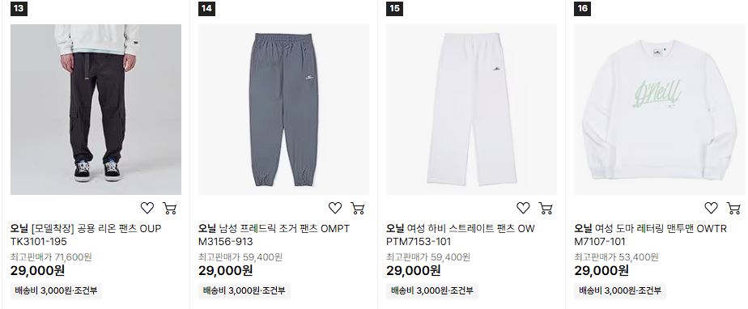Viewport: 748px width, 309px height.
Task: Open white straight pants product image
Action: pyautogui.click(x=471, y=110)
